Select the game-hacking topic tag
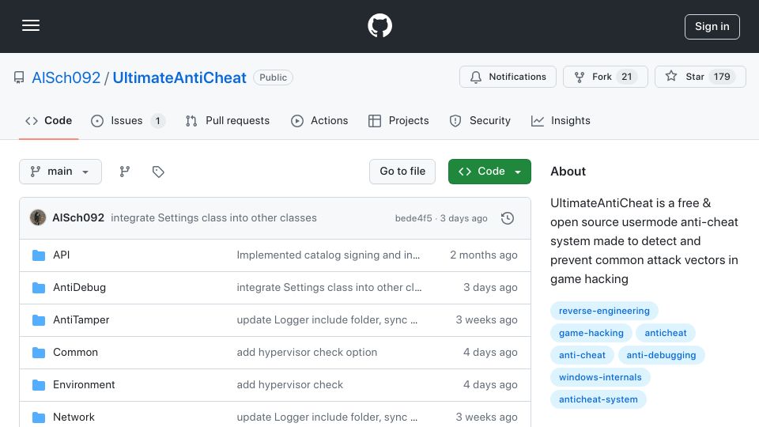The image size is (759, 427). (591, 333)
